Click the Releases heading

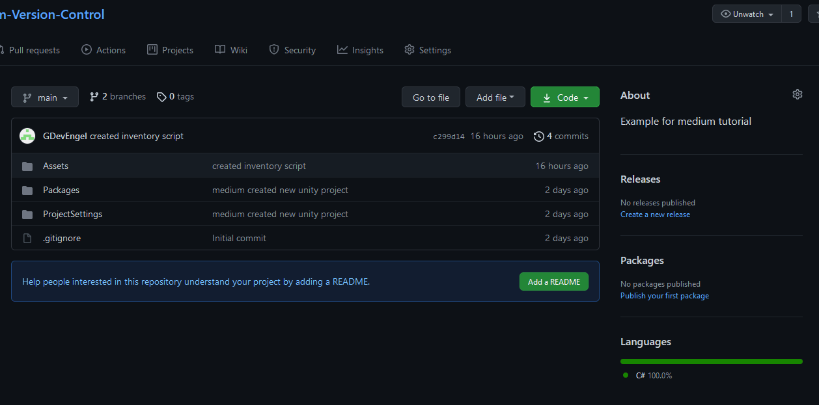point(640,179)
